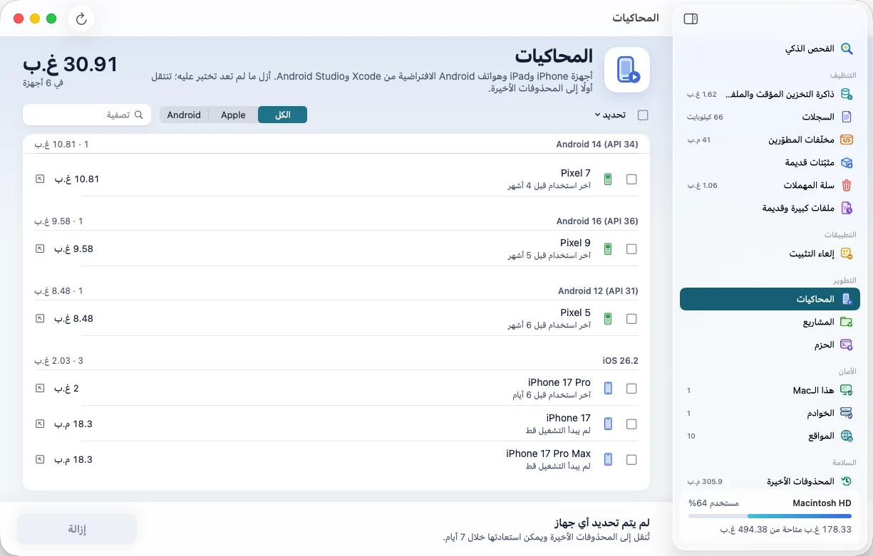873x556 pixels.
Task: Open مخلّفات المطوّرين sidebar item
Action: (770, 140)
